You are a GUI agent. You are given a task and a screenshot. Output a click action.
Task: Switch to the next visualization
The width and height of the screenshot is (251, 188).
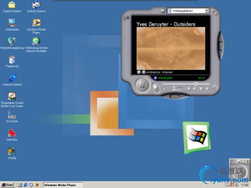click(144, 72)
